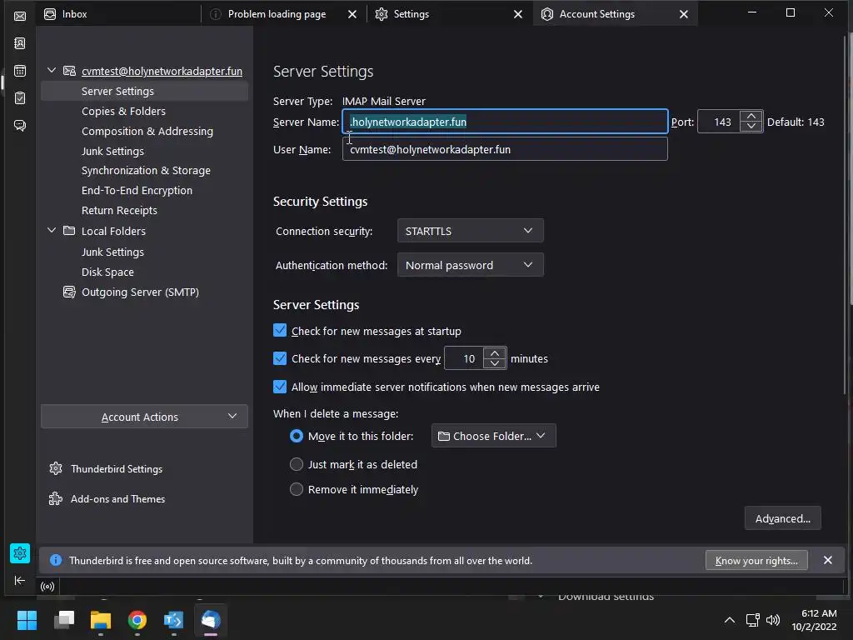Switch to the Settings tab
The height and width of the screenshot is (640, 853).
pyautogui.click(x=412, y=14)
